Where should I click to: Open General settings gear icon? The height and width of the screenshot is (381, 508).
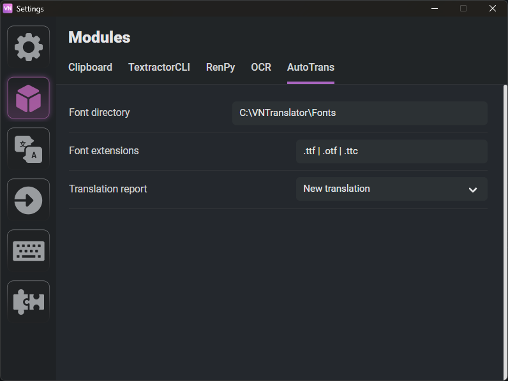tap(28, 47)
